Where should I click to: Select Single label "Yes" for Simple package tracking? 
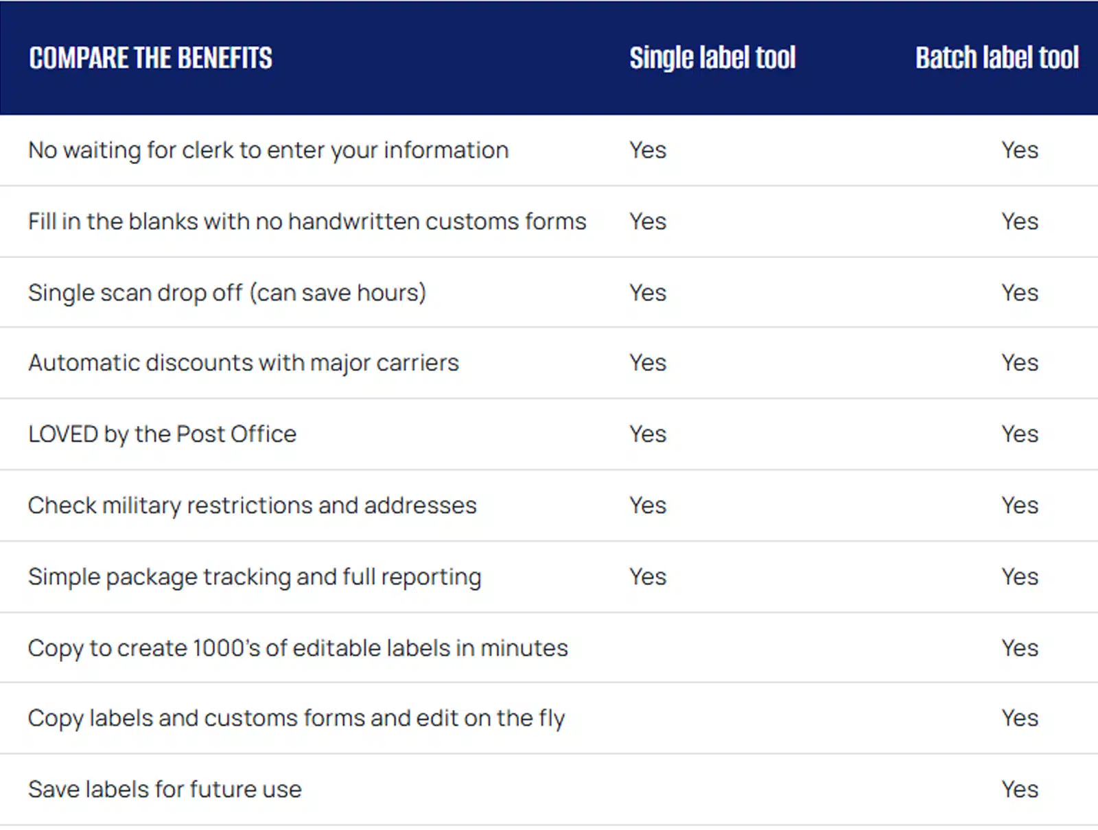tap(648, 577)
